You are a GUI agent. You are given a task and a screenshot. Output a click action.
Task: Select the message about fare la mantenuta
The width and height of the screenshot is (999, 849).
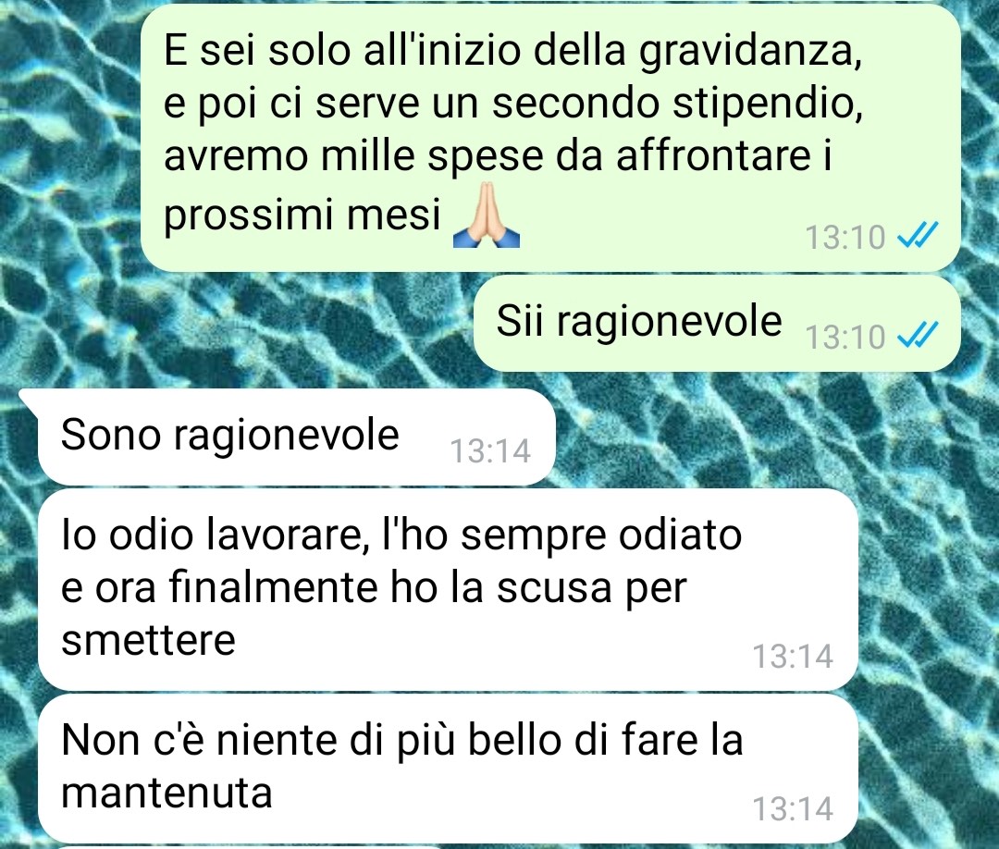(448, 769)
